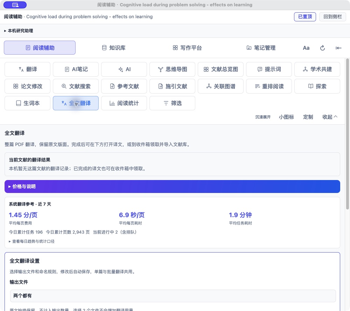
Task: Click the 6.9 秒/页 time value
Action: point(132,215)
